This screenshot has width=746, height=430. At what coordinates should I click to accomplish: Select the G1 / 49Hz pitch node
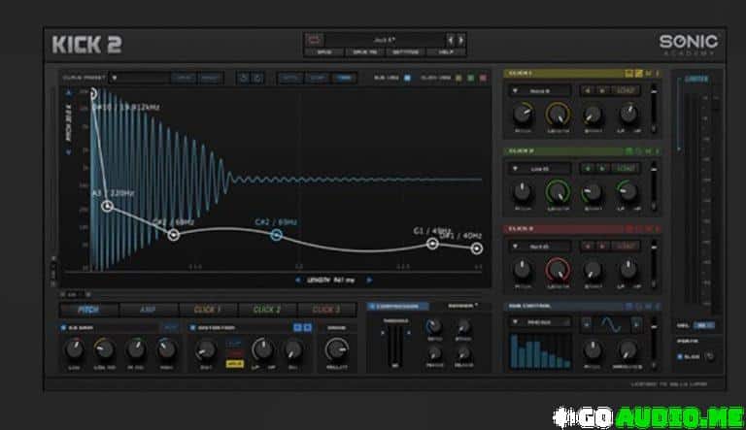(432, 244)
